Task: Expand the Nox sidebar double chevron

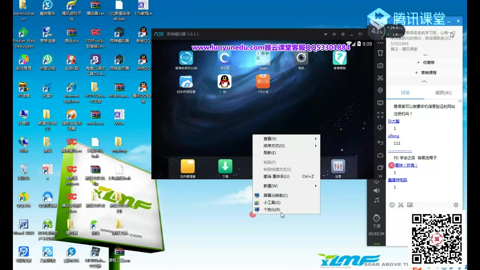Action: point(380,176)
